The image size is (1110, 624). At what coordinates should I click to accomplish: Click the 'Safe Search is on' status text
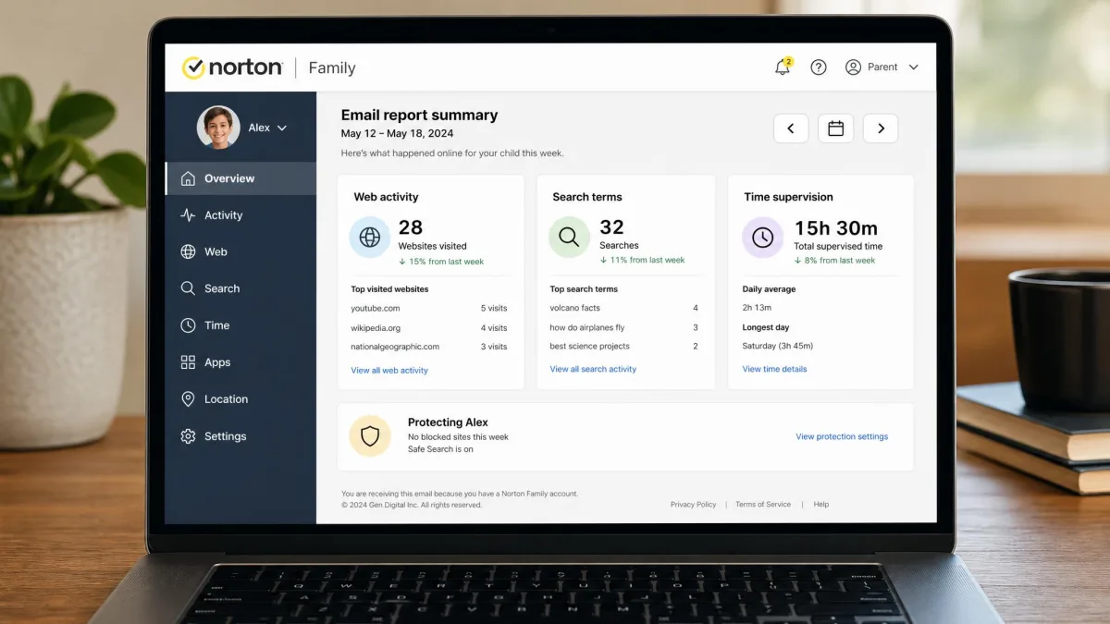click(x=440, y=449)
